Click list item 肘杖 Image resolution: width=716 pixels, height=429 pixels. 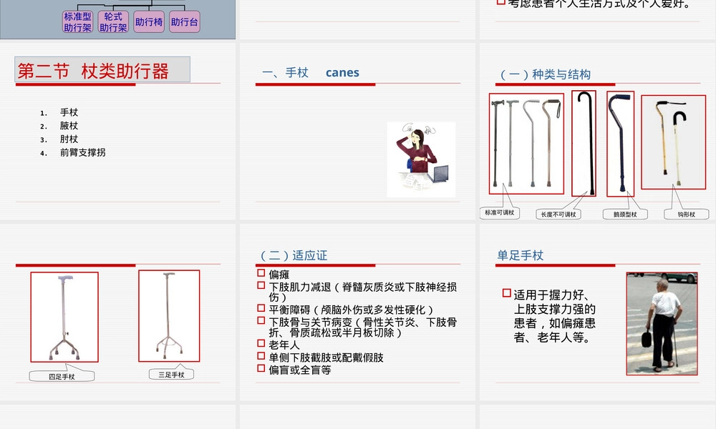pyautogui.click(x=69, y=139)
